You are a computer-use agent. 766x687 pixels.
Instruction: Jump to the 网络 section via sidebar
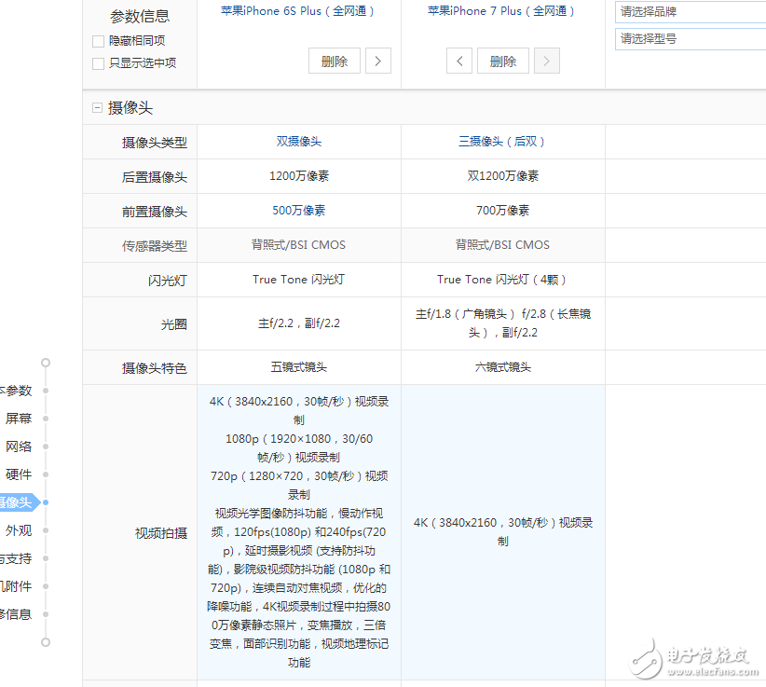[x=19, y=446]
